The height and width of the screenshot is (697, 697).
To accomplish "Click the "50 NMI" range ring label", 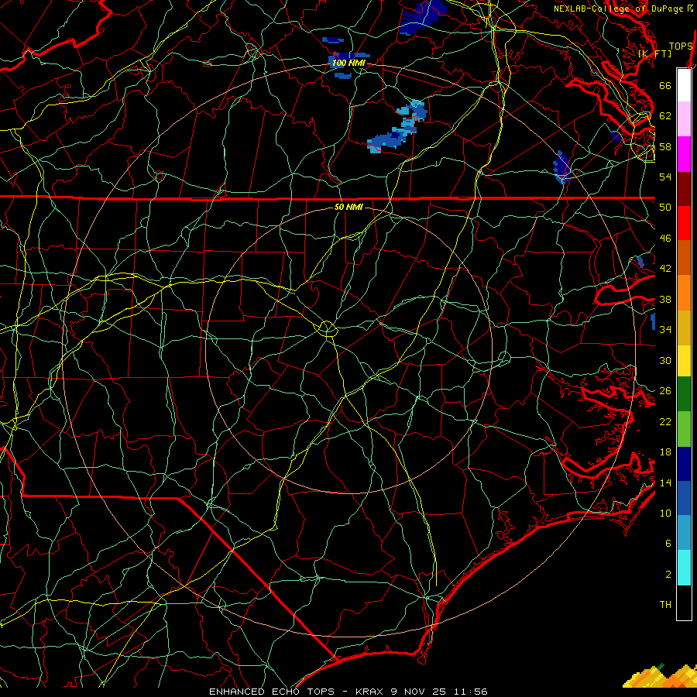I will coord(348,207).
